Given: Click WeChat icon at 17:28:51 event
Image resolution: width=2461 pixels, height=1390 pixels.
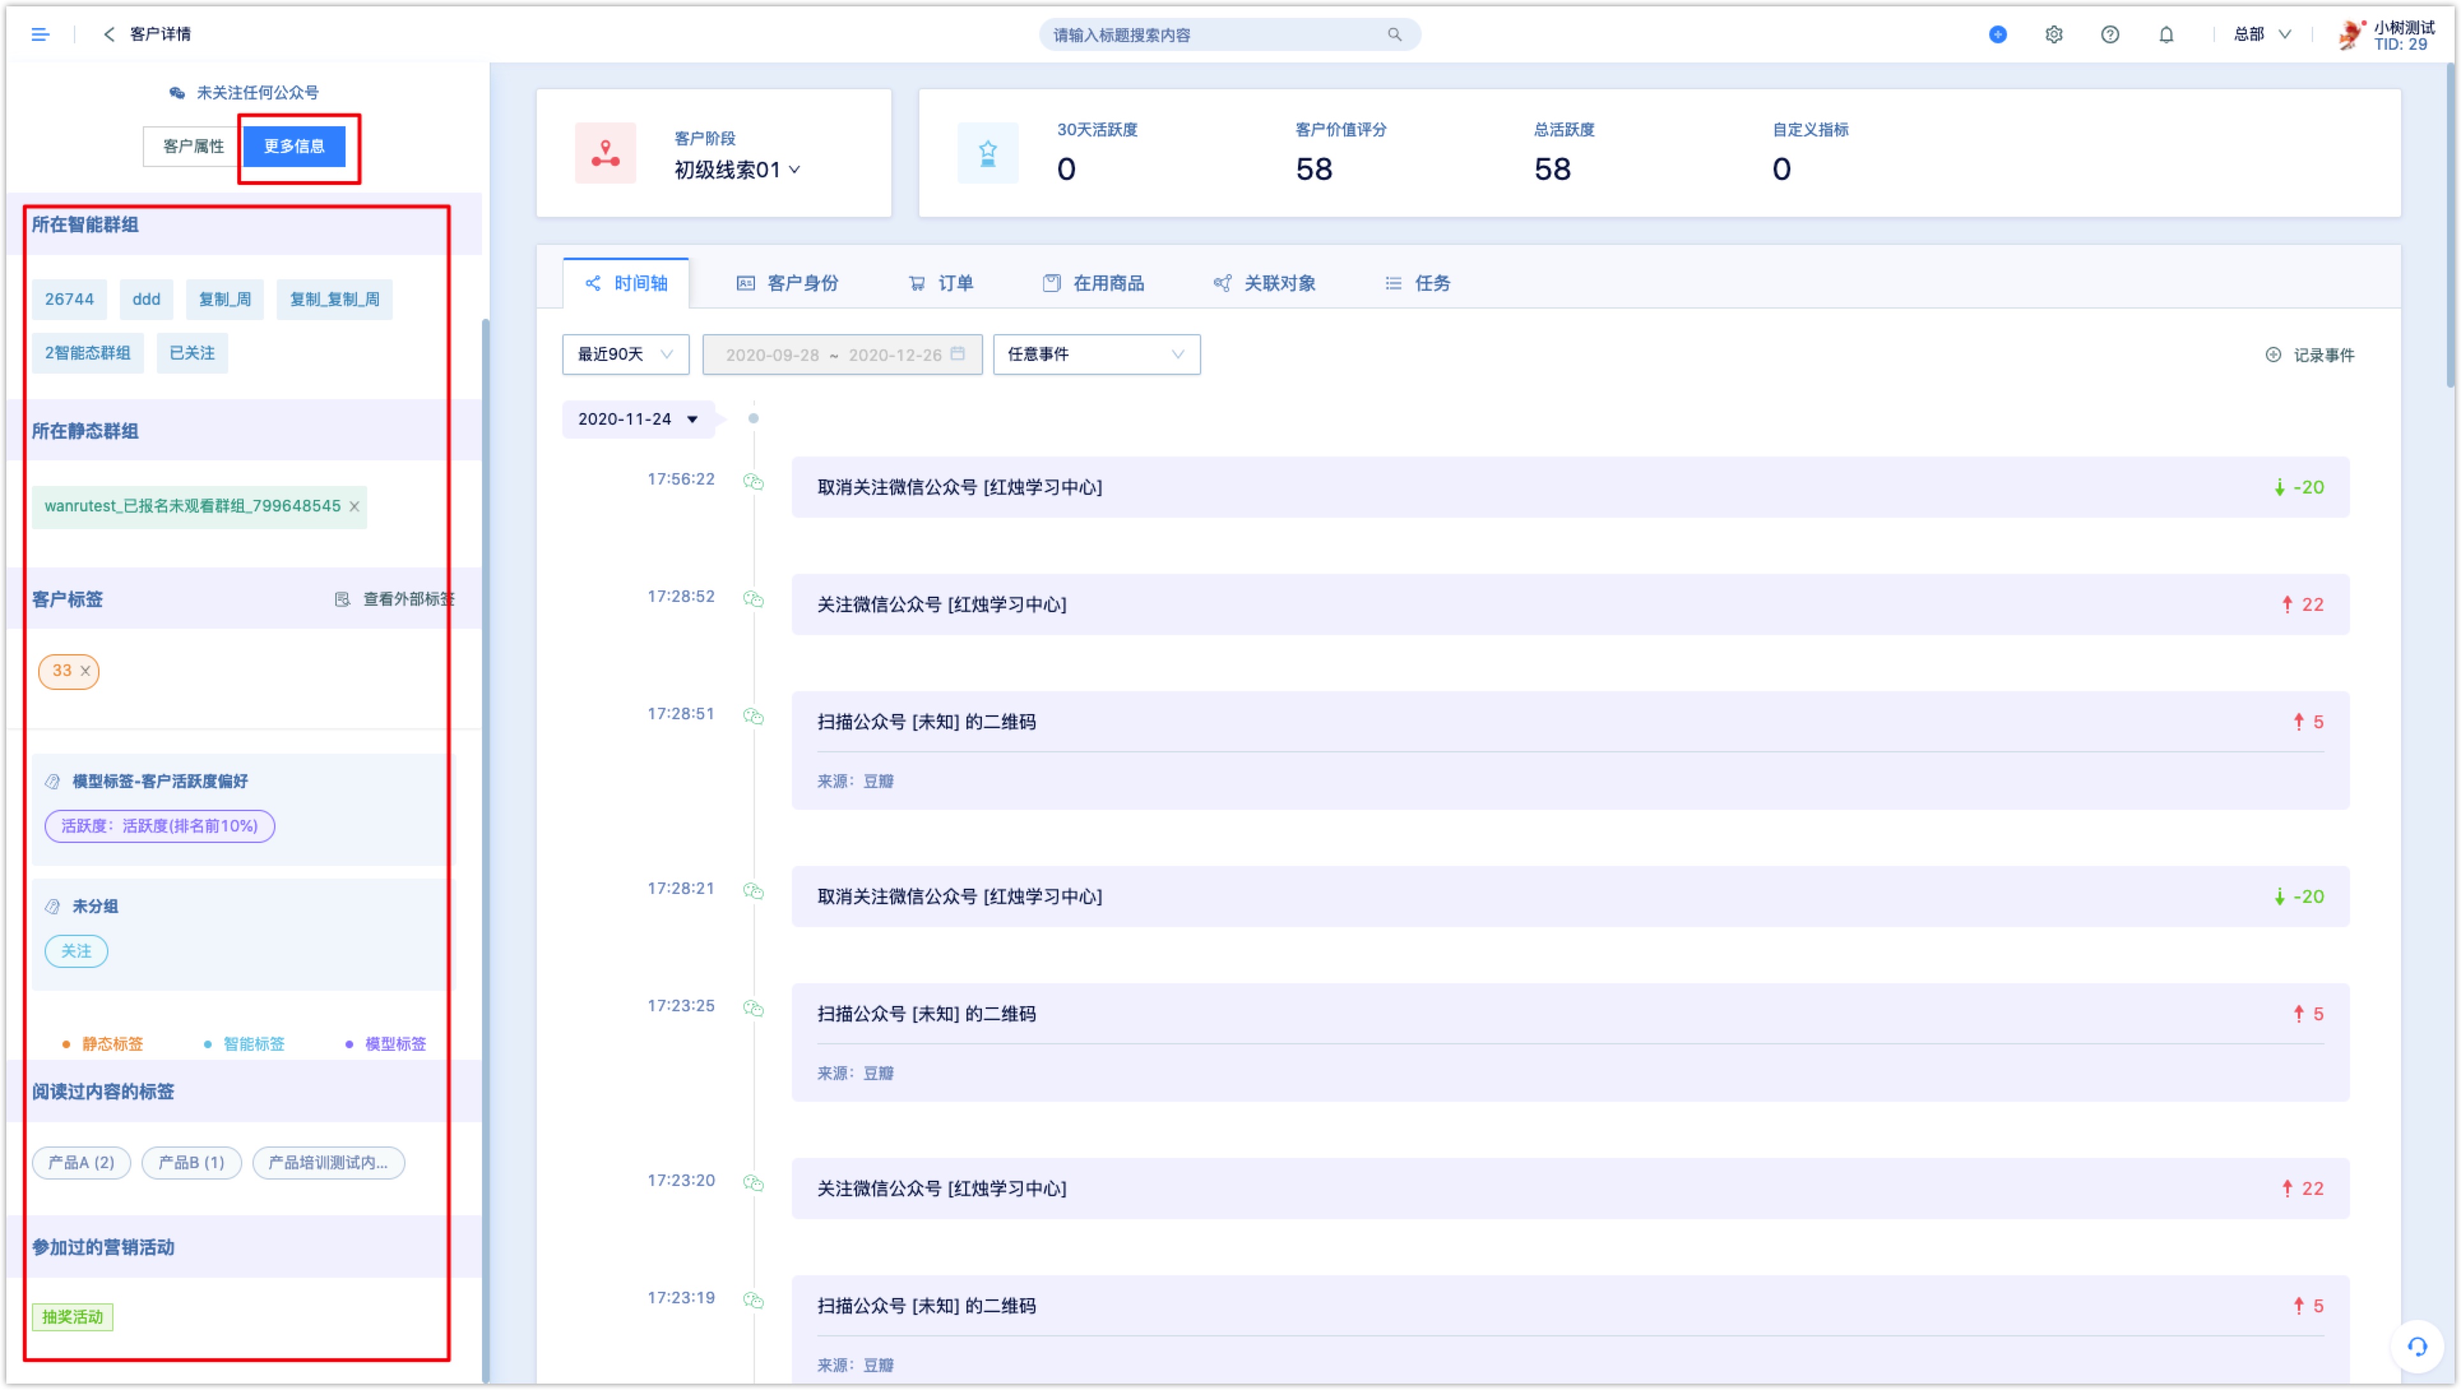Looking at the screenshot, I should click(x=754, y=717).
